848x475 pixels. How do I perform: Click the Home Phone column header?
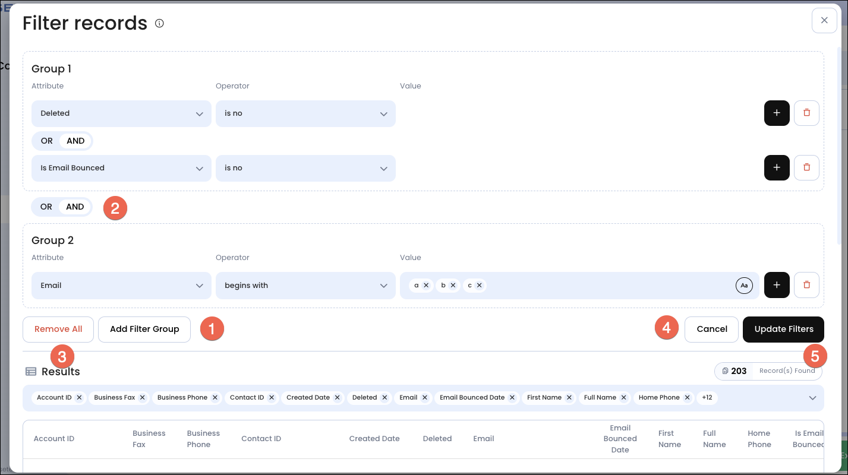coord(759,439)
